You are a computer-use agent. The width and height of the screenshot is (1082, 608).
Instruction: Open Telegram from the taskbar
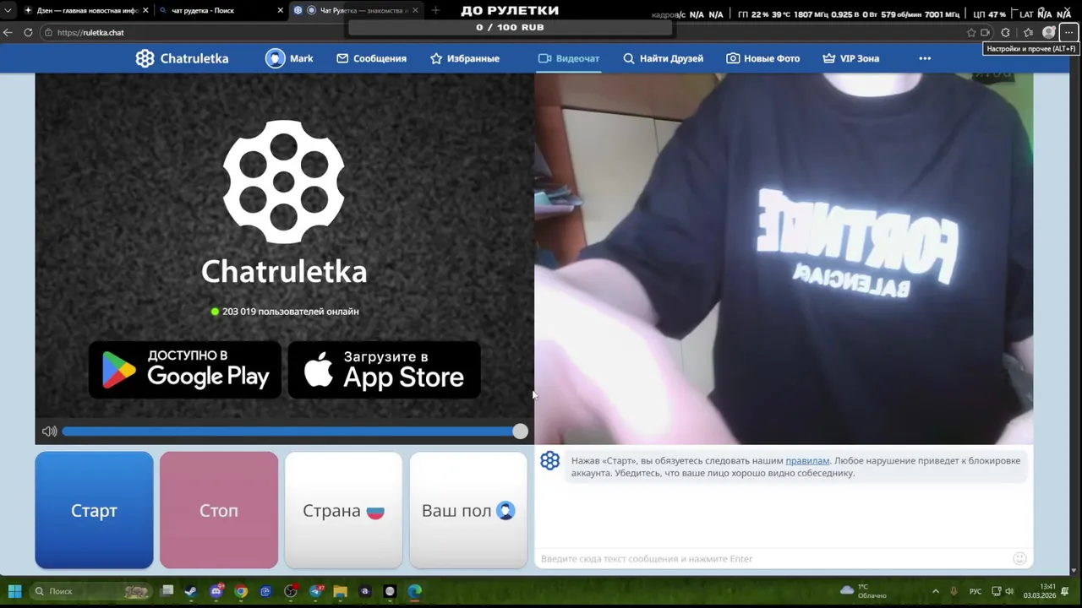(x=316, y=591)
